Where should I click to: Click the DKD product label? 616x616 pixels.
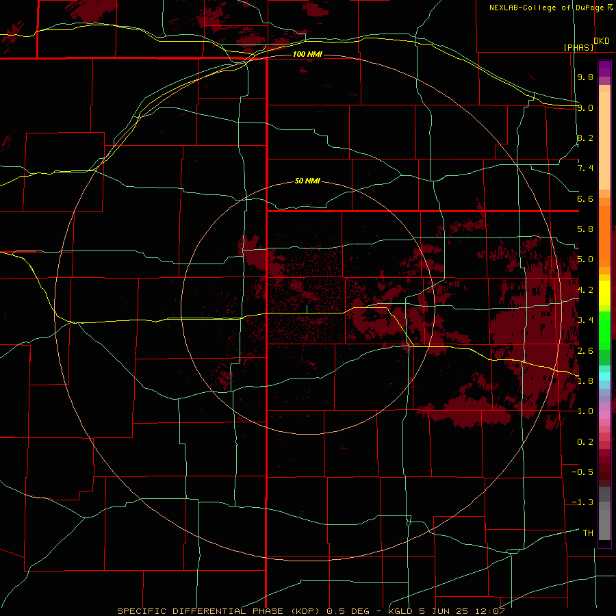tap(602, 41)
